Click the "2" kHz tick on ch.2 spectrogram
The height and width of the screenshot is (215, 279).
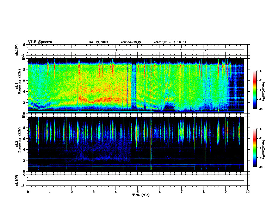coord(25,161)
